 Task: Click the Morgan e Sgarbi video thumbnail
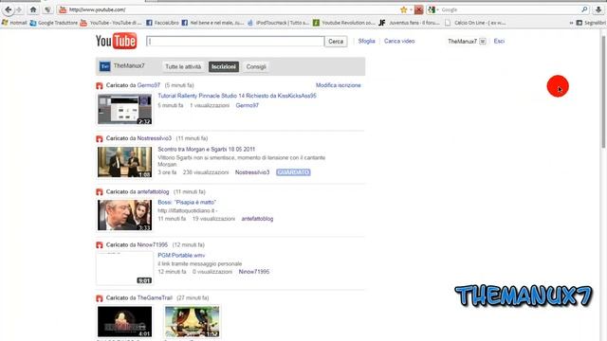coord(124,162)
